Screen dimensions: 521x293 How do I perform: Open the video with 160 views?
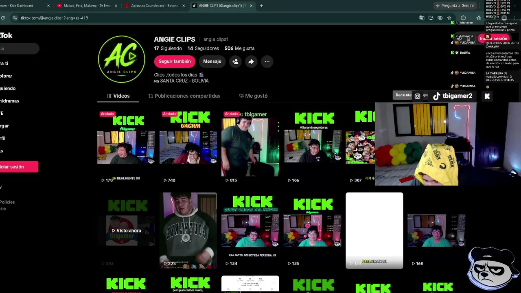[x=436, y=230]
